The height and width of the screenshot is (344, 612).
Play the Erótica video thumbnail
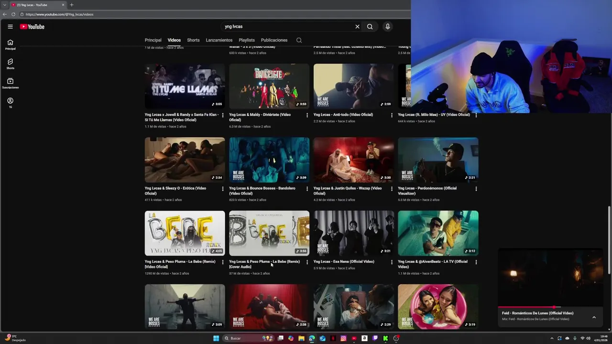click(185, 160)
